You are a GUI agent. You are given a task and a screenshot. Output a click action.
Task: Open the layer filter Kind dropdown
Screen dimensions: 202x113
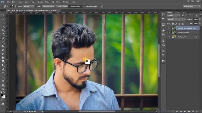(x=174, y=15)
